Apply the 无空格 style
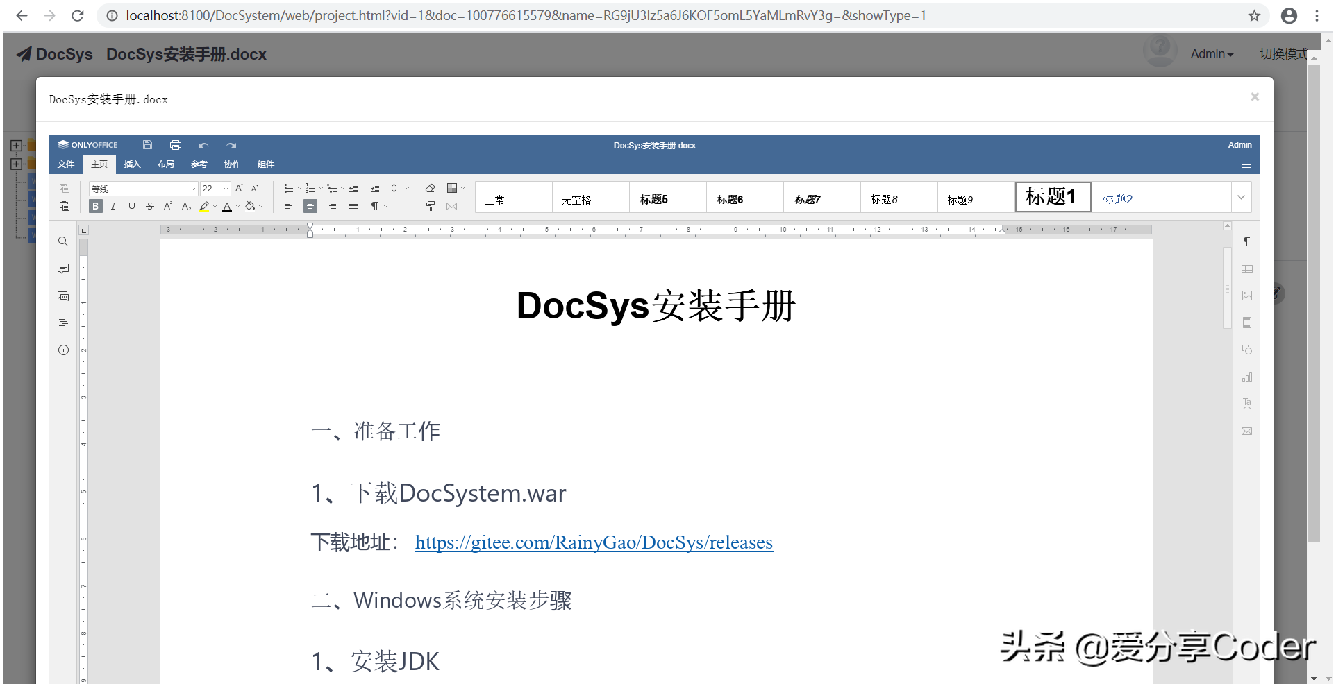Viewport: 1336px width, 684px height. [591, 197]
